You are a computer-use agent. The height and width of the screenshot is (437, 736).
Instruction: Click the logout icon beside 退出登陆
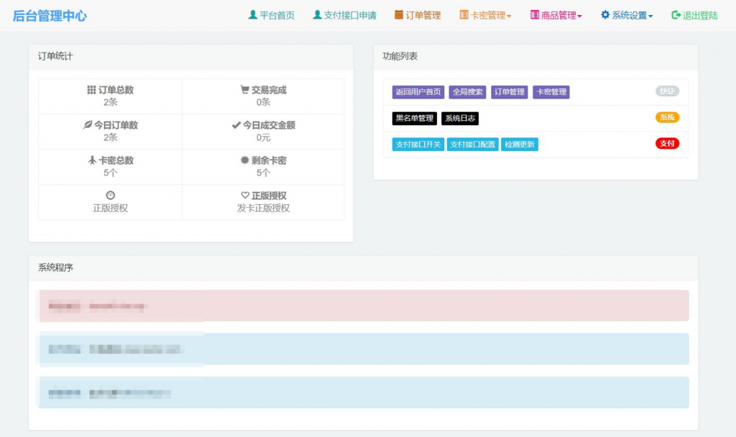[x=676, y=15]
